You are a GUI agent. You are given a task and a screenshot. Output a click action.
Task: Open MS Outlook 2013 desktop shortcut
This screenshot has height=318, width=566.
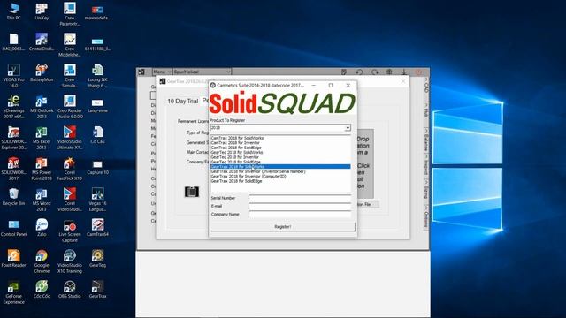(x=42, y=107)
